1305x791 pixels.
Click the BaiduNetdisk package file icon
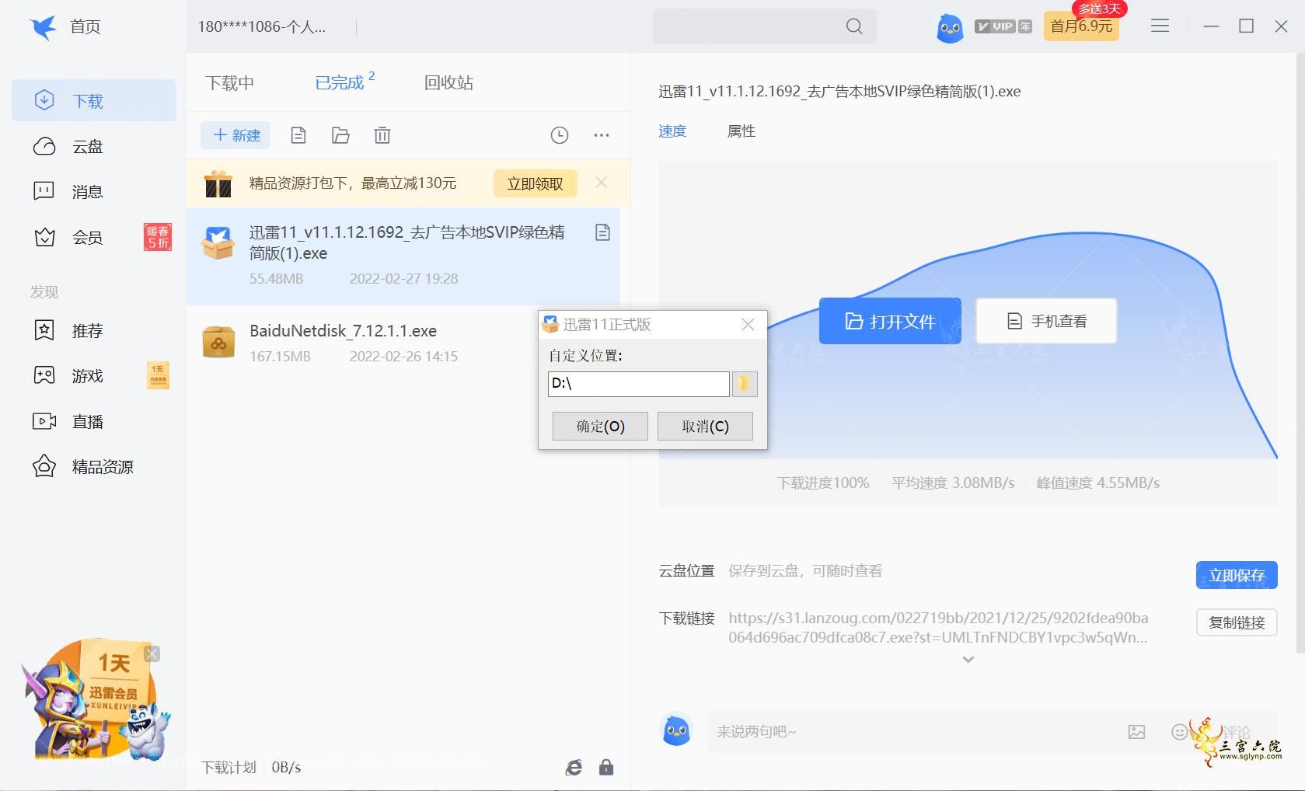click(218, 342)
